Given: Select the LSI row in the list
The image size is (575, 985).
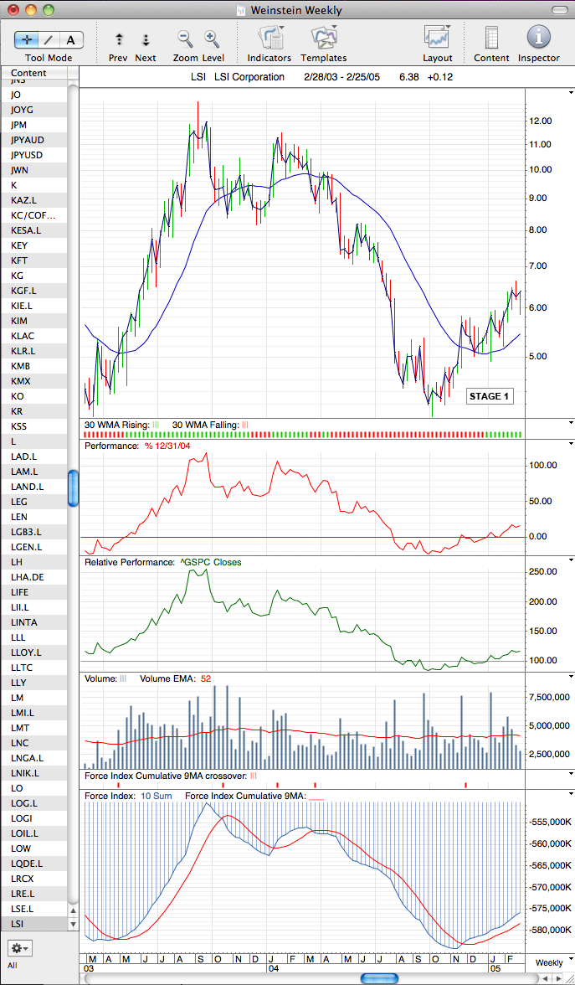Looking at the screenshot, I should click(x=33, y=924).
